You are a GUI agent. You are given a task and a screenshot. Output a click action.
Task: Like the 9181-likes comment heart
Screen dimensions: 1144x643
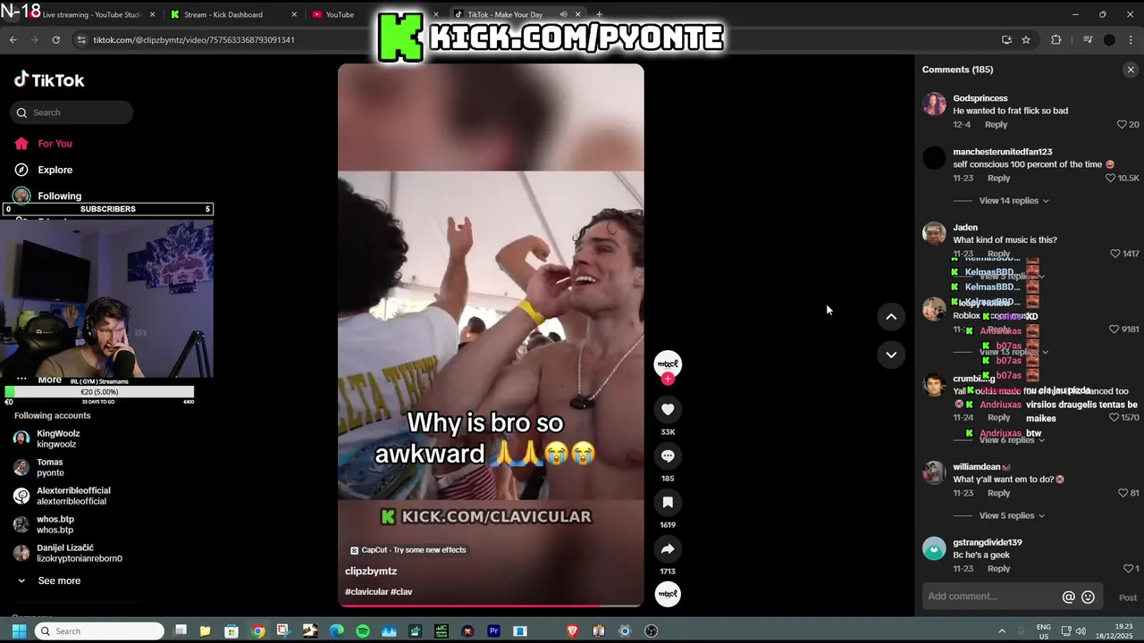(1114, 330)
